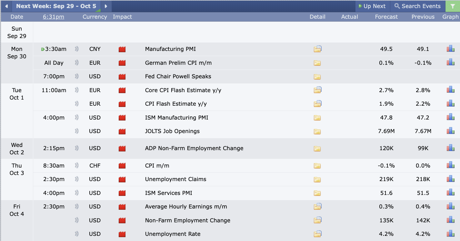Go to the following week arrow
The image size is (460, 241).
pyautogui.click(x=106, y=6)
